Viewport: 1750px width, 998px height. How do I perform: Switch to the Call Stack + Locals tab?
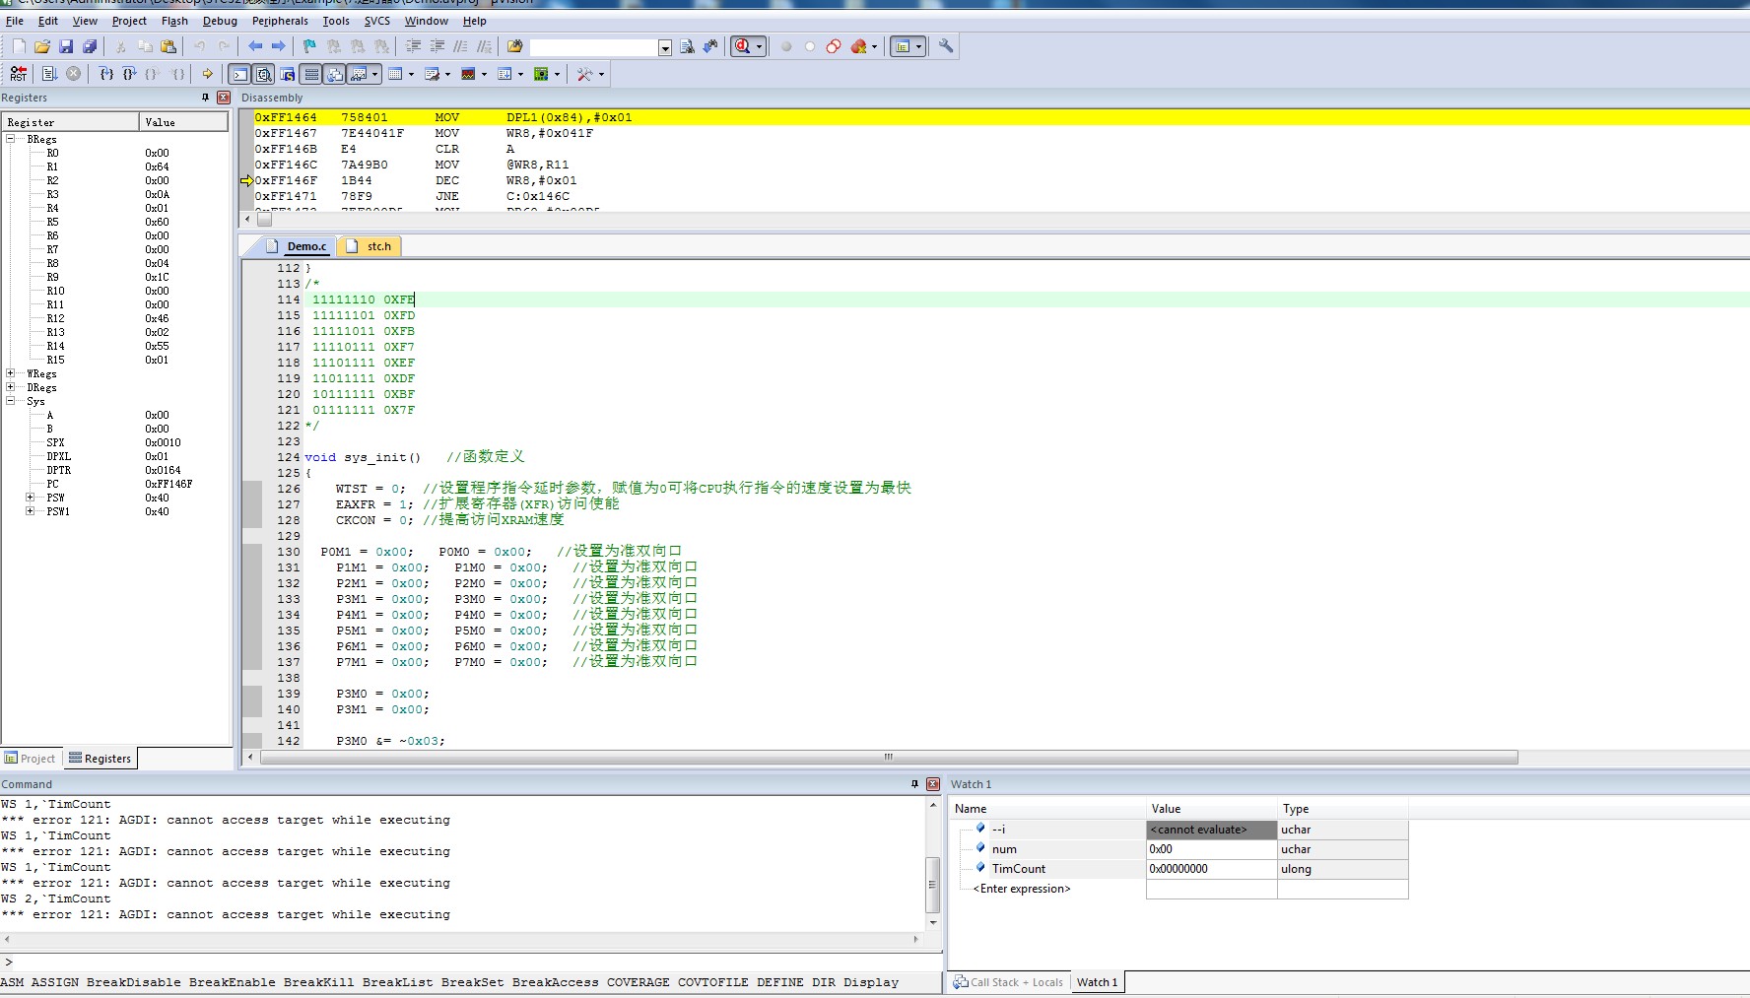click(x=1008, y=982)
